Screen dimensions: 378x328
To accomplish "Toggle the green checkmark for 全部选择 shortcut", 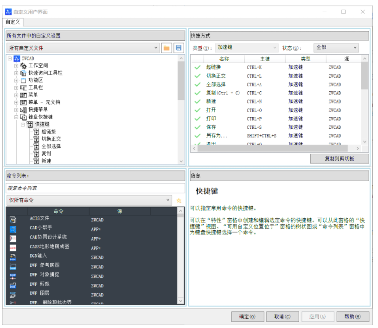I will click(198, 85).
